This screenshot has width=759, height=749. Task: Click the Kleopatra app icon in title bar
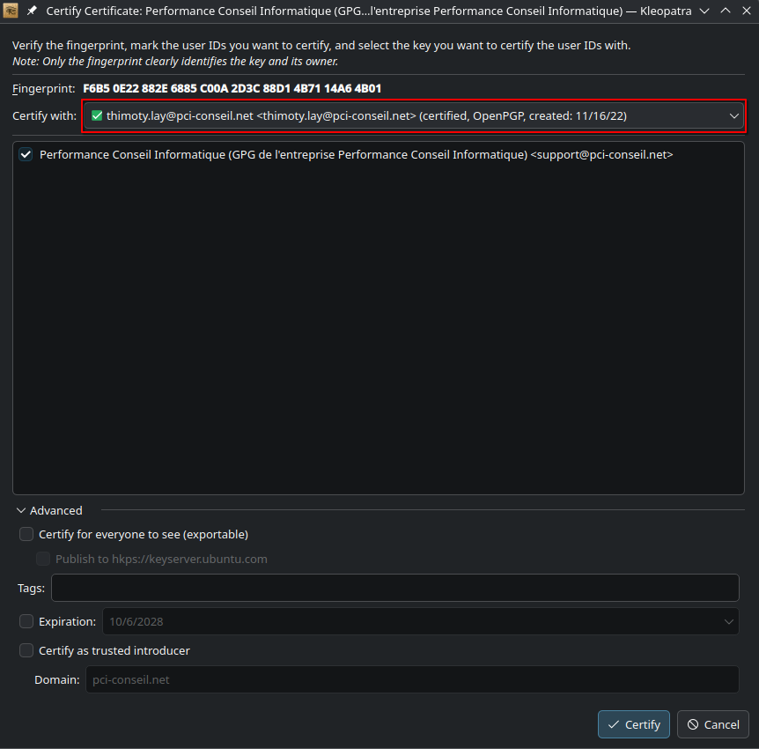point(11,11)
